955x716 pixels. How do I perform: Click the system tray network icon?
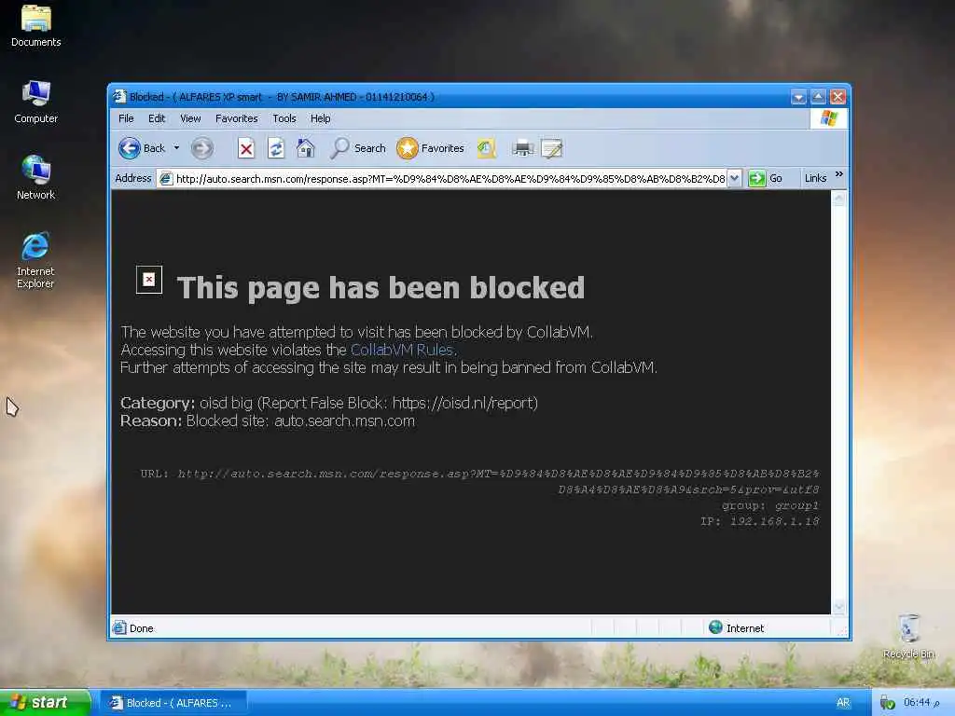[x=888, y=703]
